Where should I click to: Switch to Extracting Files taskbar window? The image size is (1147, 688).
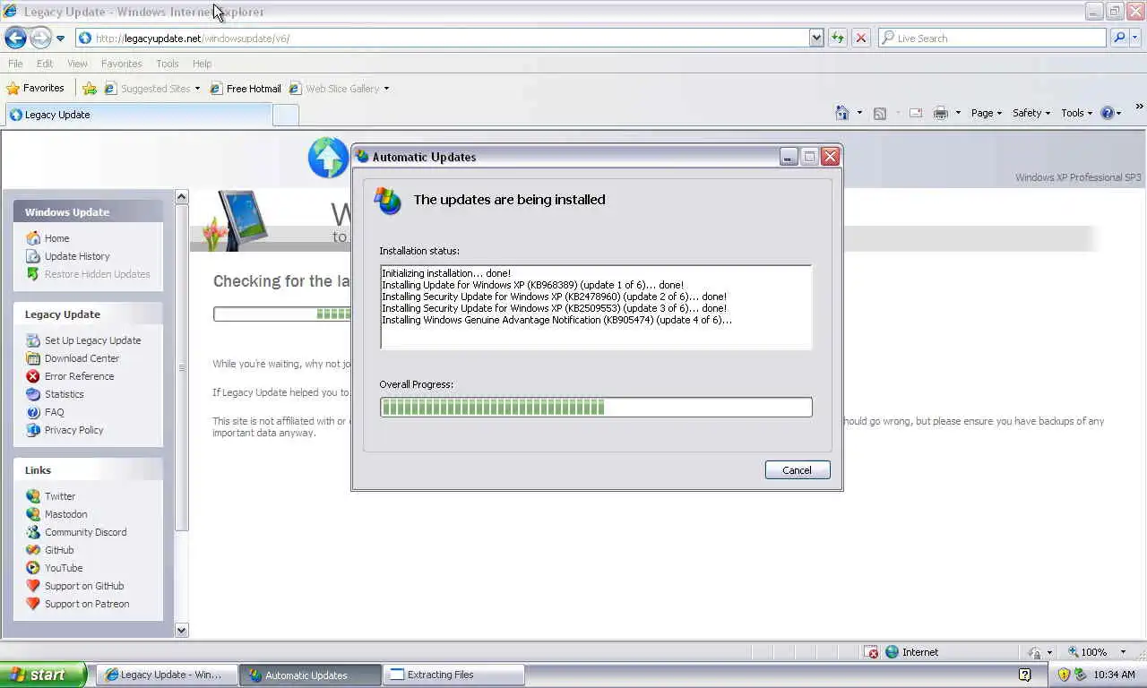point(453,675)
